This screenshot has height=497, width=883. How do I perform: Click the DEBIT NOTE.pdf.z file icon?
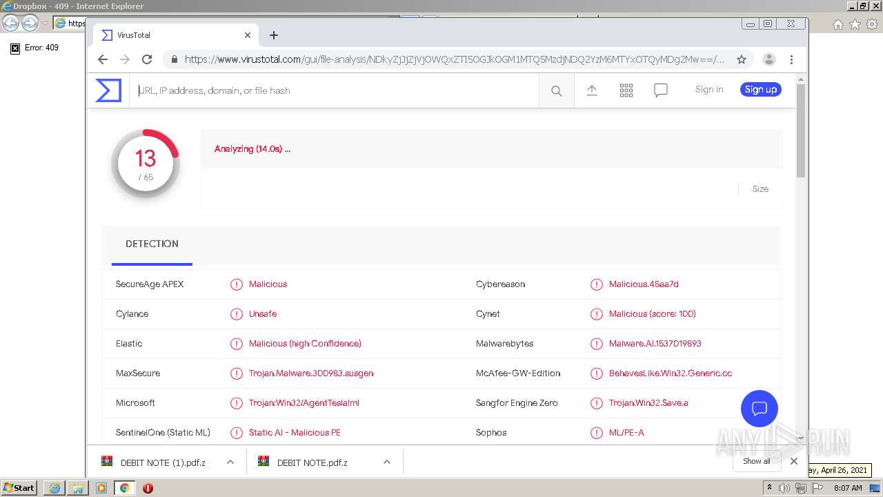[264, 462]
